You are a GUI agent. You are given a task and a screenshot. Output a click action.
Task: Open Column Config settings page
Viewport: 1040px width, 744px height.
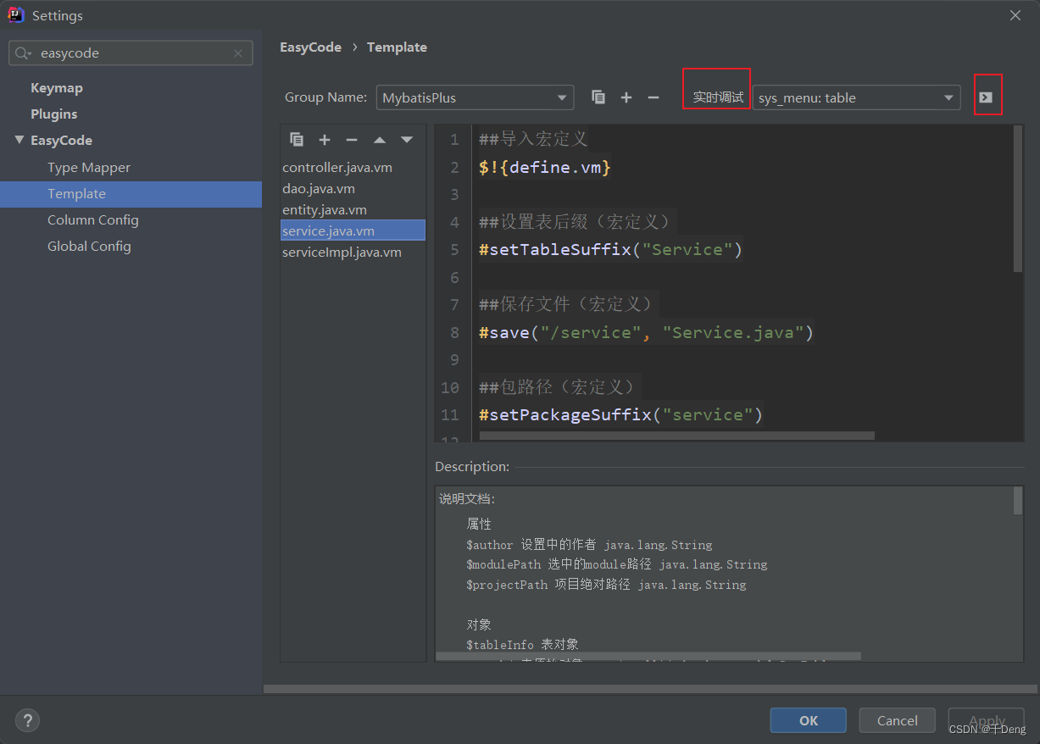(93, 220)
